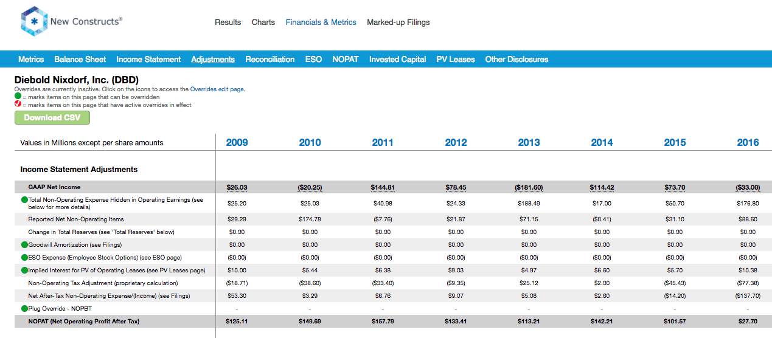Click the NOPAT row label
The height and width of the screenshot is (338, 772).
point(83,322)
